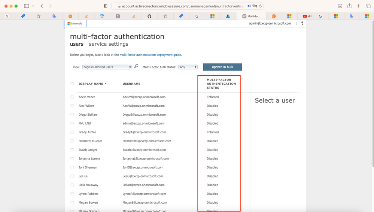The image size is (374, 212).
Task: Switch to the blue diamond tab
Action: (x=102, y=16)
